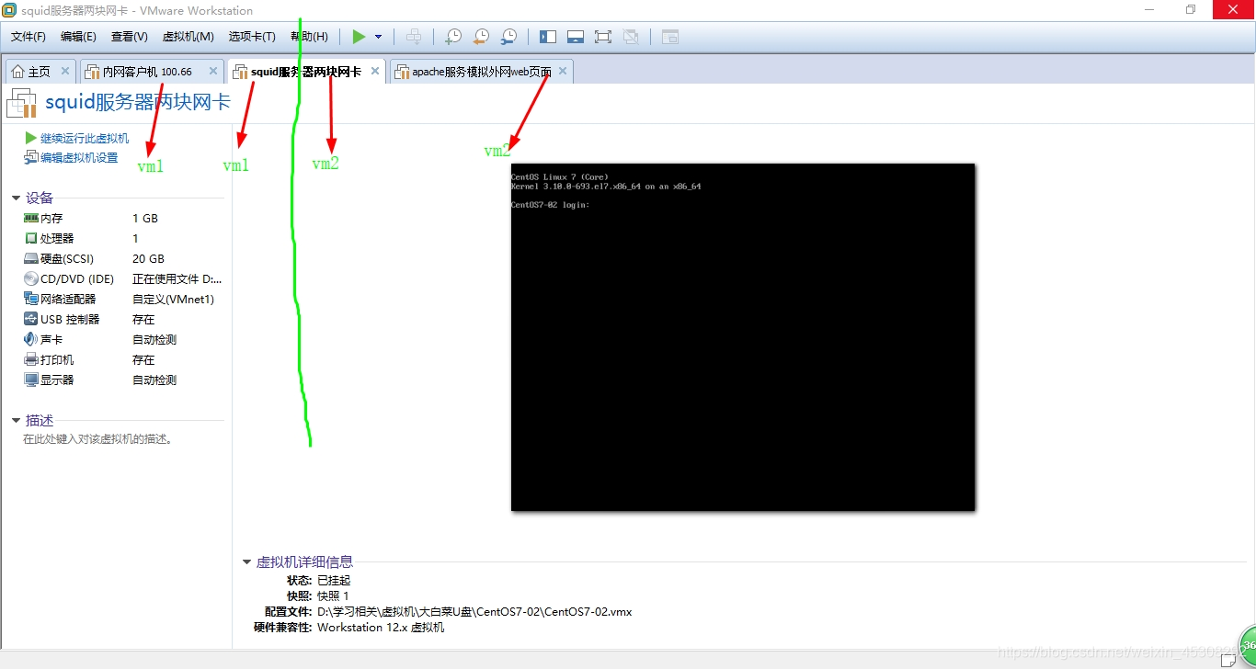Toggle the thumbnail bar view icon
This screenshot has width=1256, height=669.
576,37
